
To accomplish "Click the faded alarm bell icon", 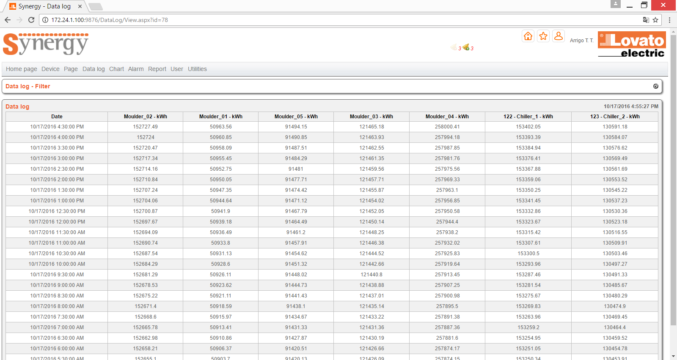I will 454,47.
